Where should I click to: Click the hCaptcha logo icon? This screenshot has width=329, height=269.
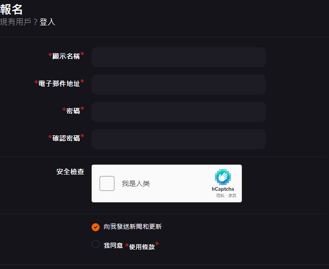pos(223,177)
